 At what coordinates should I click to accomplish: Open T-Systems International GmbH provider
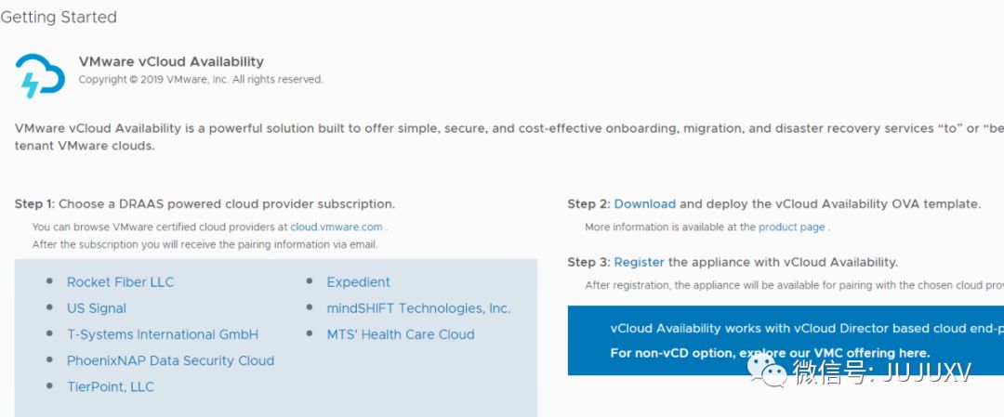point(162,334)
